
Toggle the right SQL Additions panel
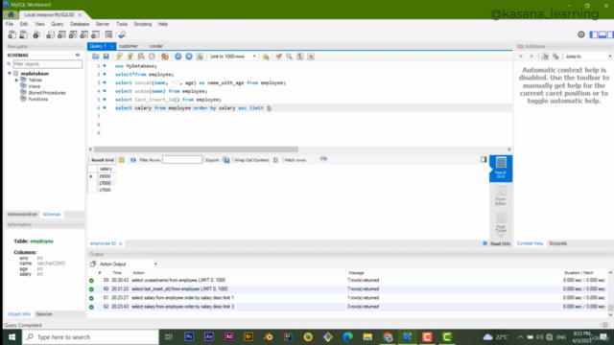coord(610,34)
